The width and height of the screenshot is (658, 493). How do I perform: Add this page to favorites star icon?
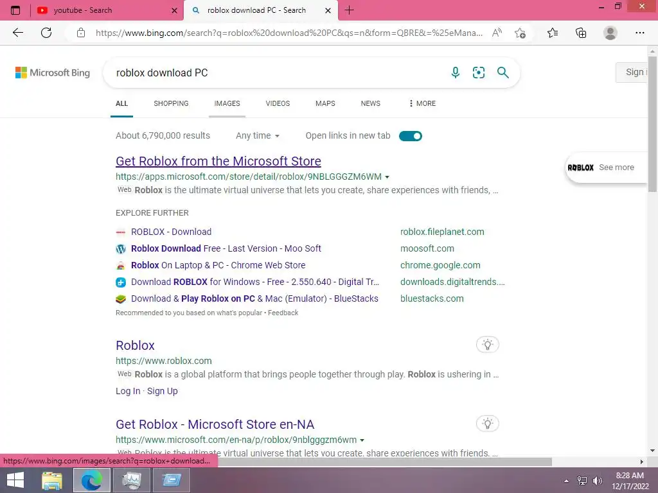[x=520, y=33]
